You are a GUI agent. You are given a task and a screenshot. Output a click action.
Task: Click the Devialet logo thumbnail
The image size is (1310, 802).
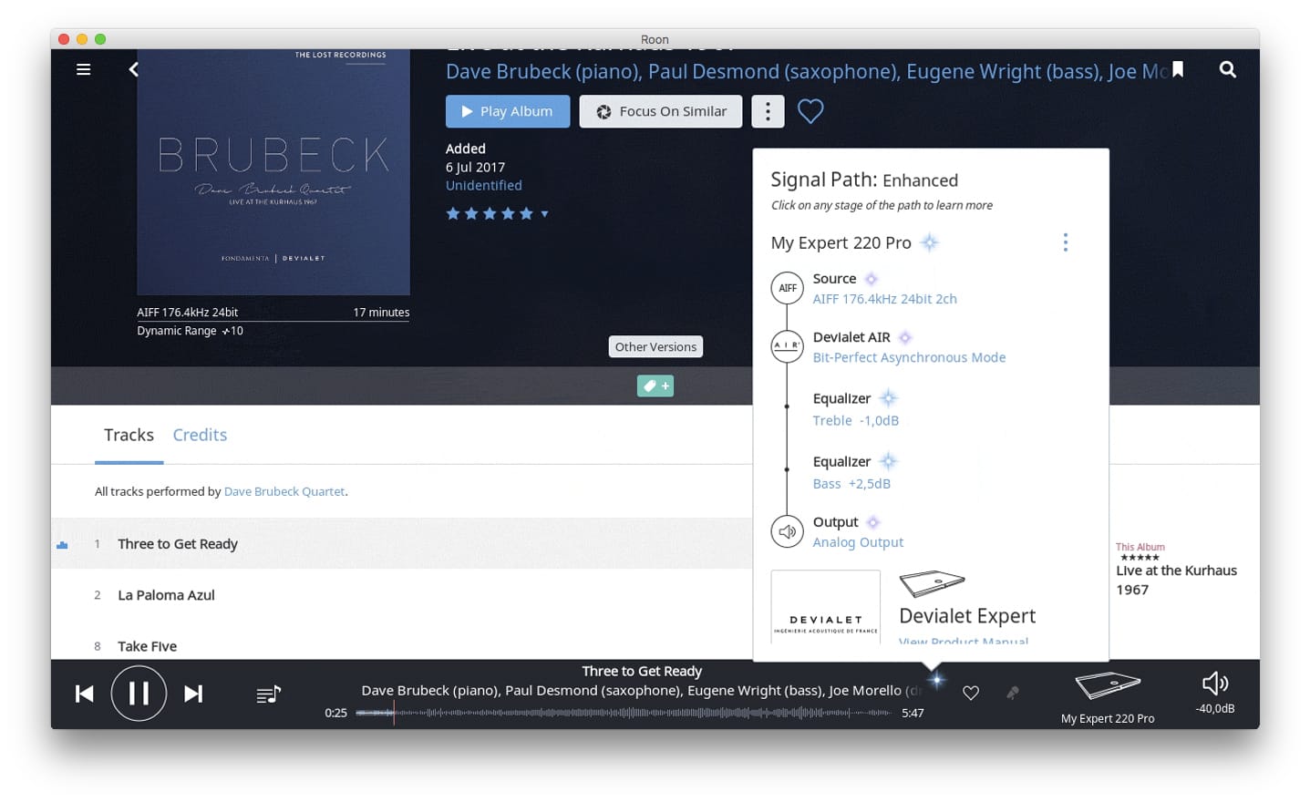tap(826, 607)
